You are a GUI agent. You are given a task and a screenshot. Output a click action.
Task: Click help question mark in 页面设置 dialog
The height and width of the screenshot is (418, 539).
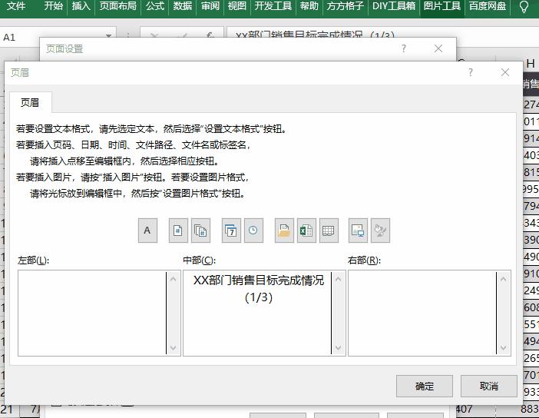coord(404,48)
